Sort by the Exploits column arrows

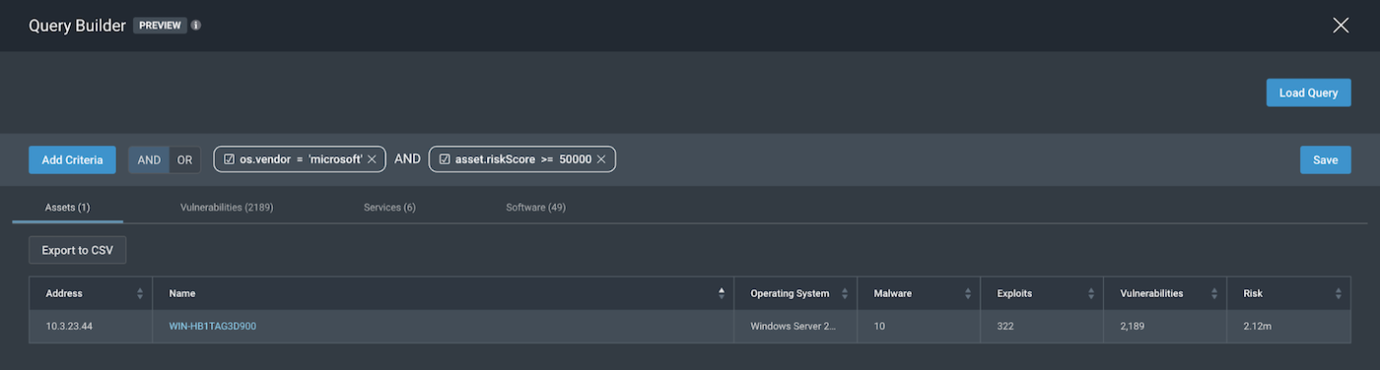pos(1091,293)
